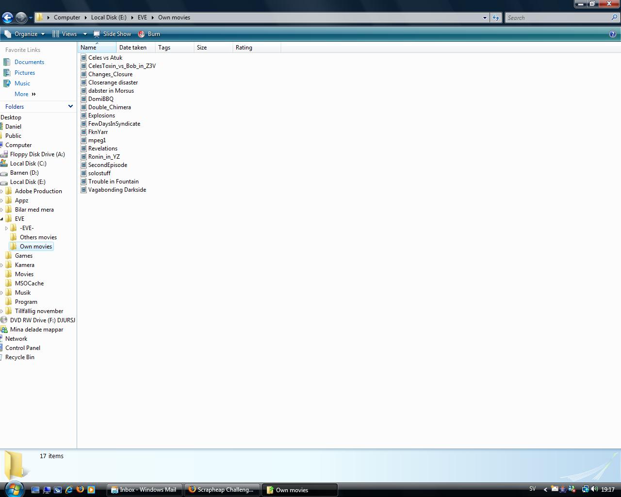
Task: Open Documents favorite link
Action: coord(29,62)
